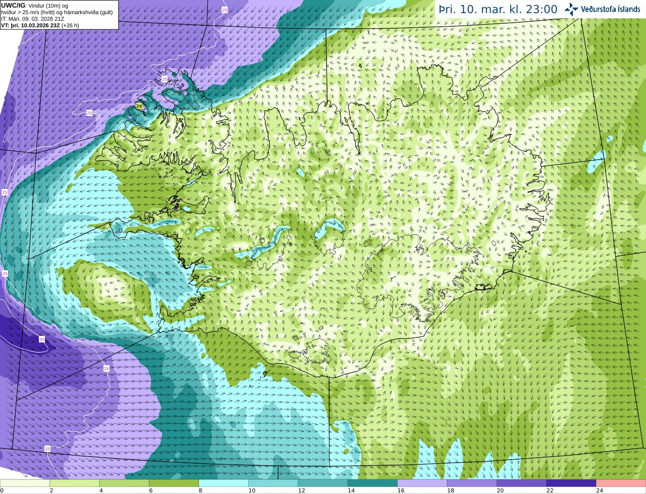Screen dimensions: 646x494
Task: Click the color scale tick label 16
Action: point(401,490)
